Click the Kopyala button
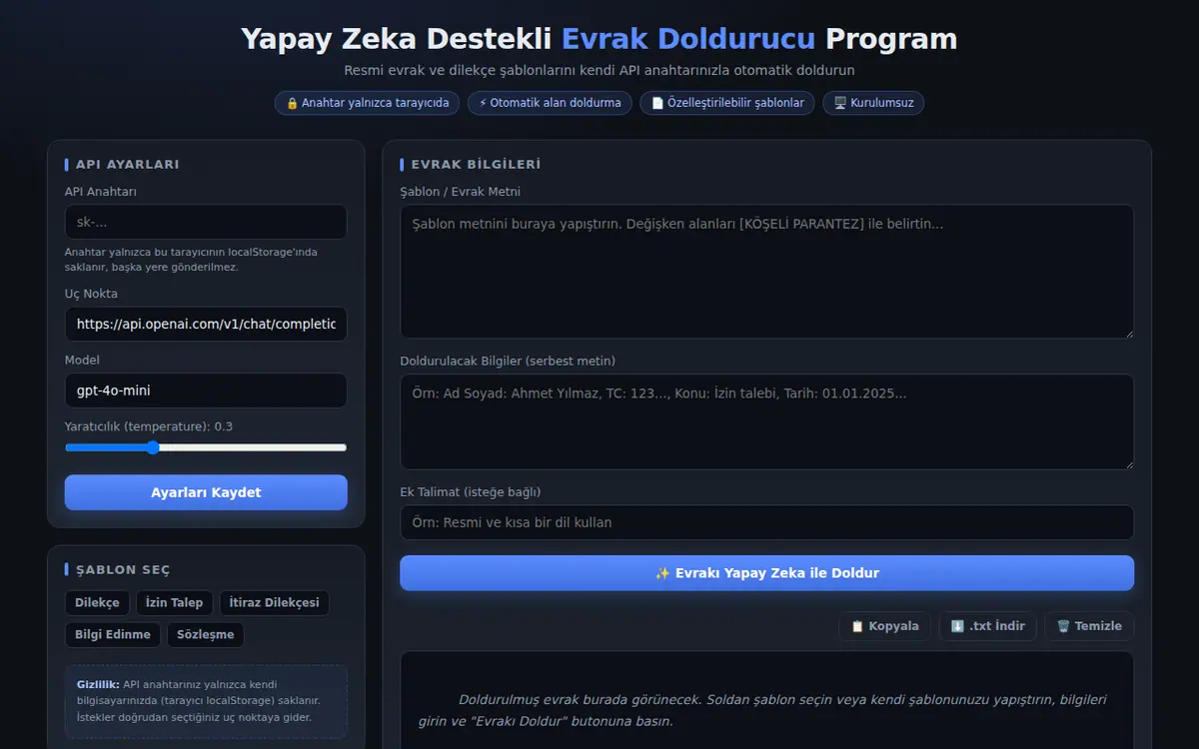1199x749 pixels. pos(884,626)
